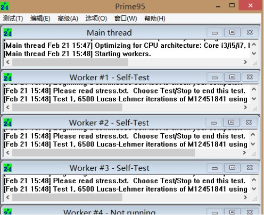Maximize the Worker #3 Self-Test window
This screenshot has width=264, height=215.
[232, 168]
